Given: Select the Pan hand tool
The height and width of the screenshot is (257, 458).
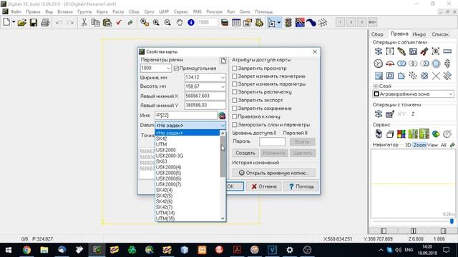Looking at the screenshot, I should (180, 22).
